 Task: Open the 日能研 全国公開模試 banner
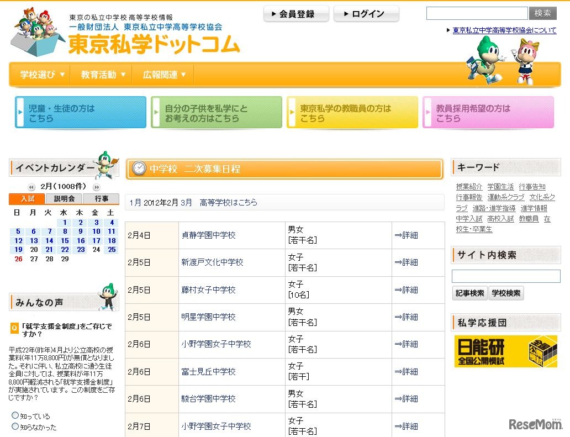click(x=505, y=351)
